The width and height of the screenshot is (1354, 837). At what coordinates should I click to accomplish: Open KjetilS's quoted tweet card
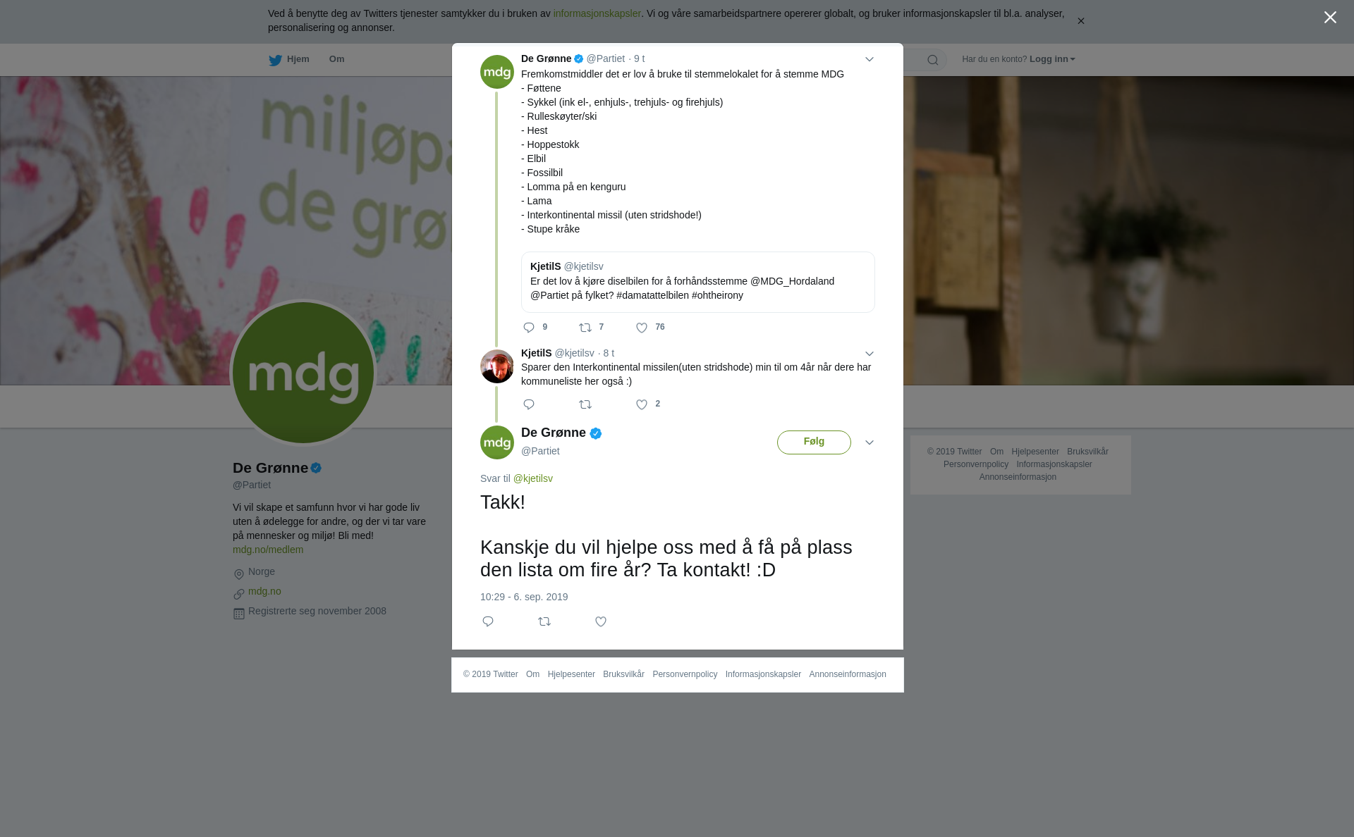pos(698,282)
